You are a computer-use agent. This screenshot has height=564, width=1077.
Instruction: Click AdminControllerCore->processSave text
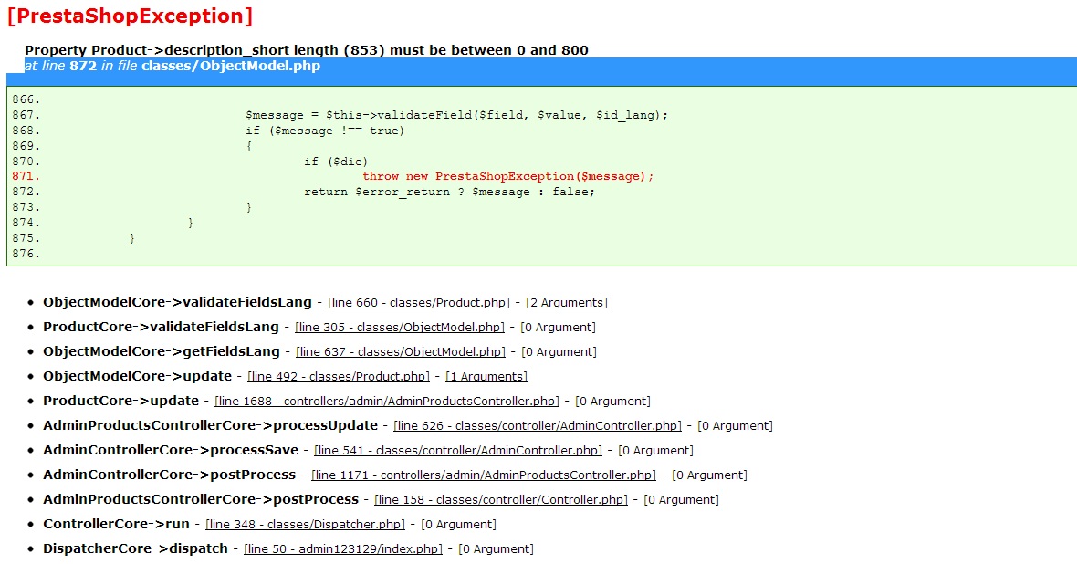point(171,451)
